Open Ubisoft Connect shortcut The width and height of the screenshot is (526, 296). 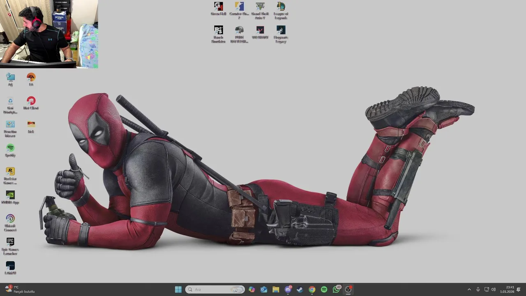tap(10, 223)
